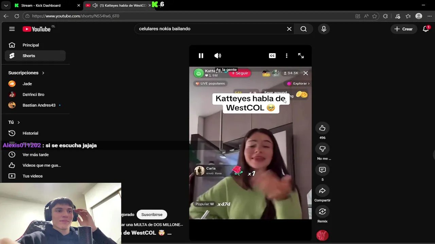This screenshot has height=244, width=435.
Task: Reload the page with refresh icon
Action: click(x=17, y=16)
